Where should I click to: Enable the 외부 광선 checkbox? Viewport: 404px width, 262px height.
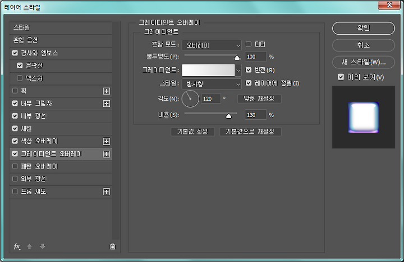click(15, 179)
